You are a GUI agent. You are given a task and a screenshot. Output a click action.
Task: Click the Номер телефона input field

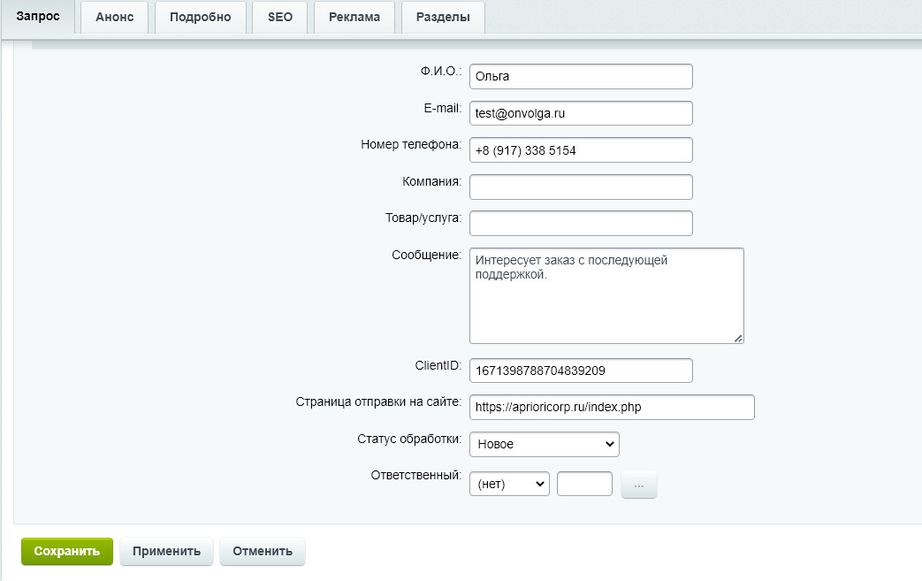[581, 150]
